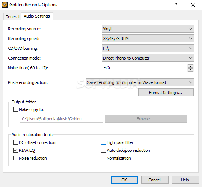
Task: Decrease Noise floor with the down spinner arrow
Action: pyautogui.click(x=190, y=70)
